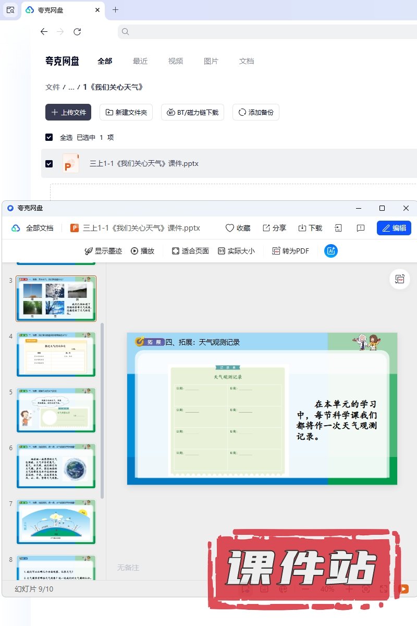Screen dimensions: 417x626
Task: Expand the collapsed "..." breadcrumb path
Action: tap(71, 87)
